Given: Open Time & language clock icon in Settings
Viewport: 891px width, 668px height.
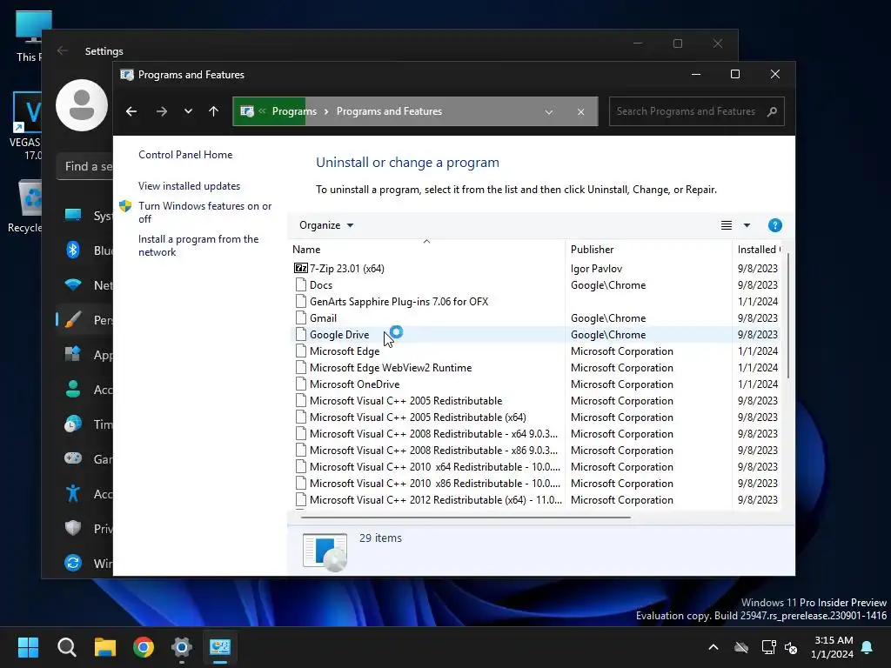Looking at the screenshot, I should (x=73, y=424).
